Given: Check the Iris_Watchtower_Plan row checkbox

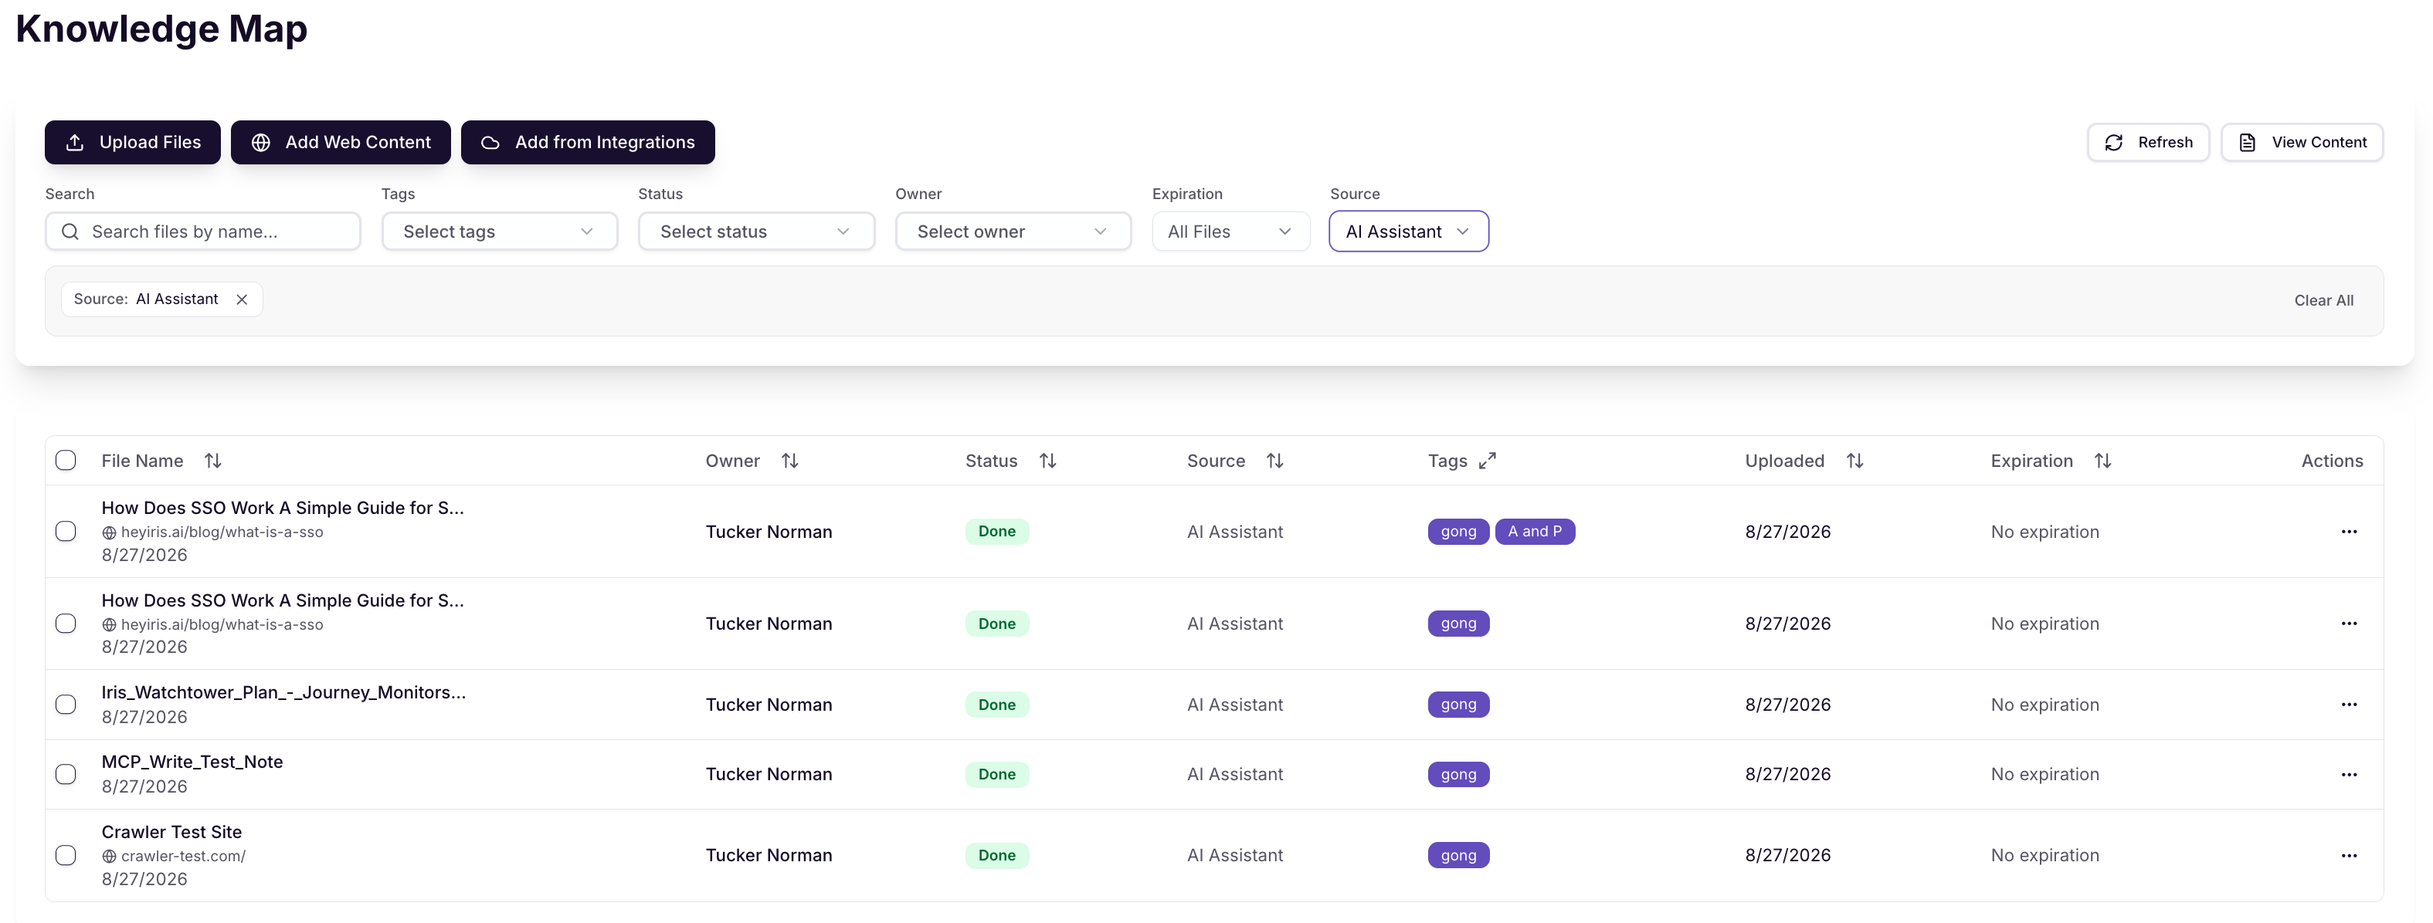Looking at the screenshot, I should (66, 704).
